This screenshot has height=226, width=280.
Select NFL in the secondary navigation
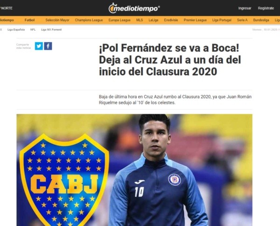[x=33, y=30]
